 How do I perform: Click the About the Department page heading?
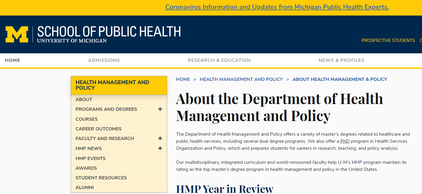(279, 107)
